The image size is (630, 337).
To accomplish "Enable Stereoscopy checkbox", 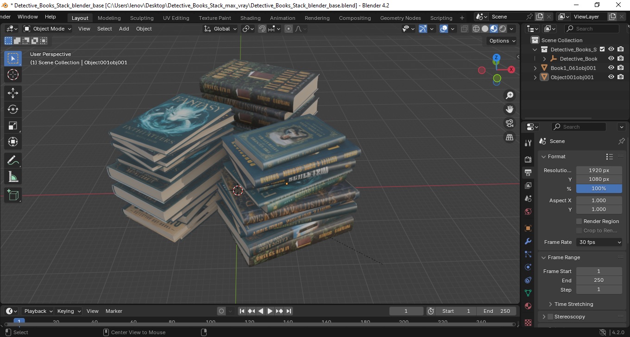I will coord(550,317).
